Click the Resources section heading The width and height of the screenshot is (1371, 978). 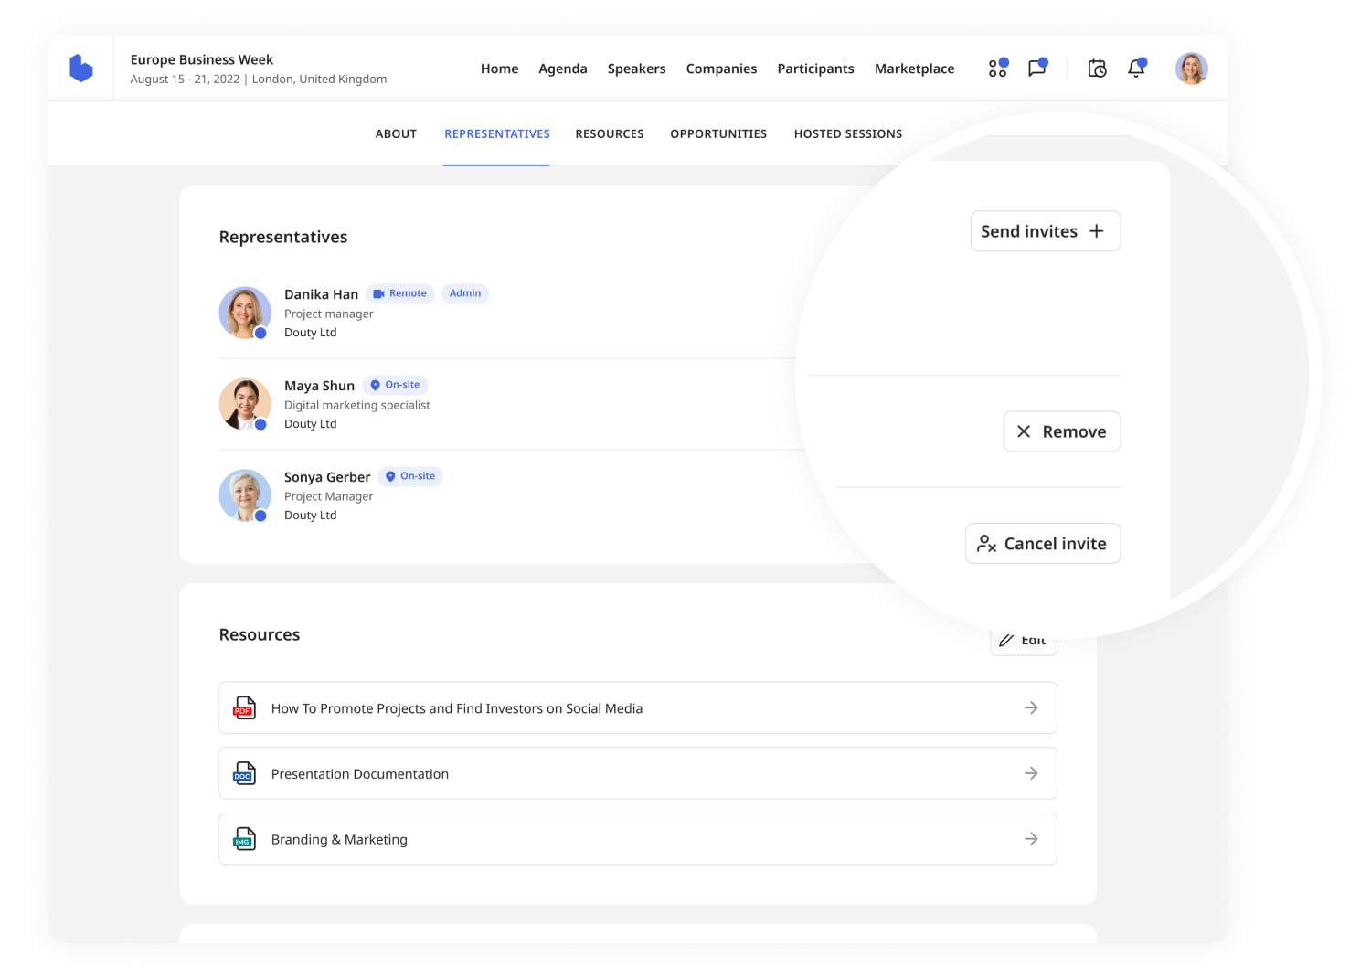260,634
